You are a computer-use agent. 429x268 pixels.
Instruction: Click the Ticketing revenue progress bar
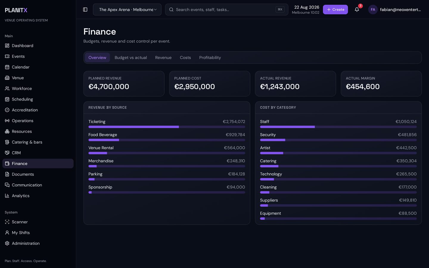(167, 127)
